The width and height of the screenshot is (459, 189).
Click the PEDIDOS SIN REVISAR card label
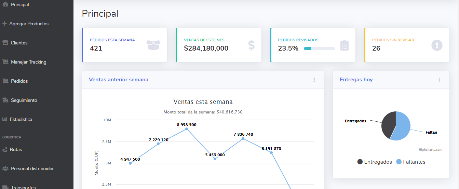click(x=392, y=40)
